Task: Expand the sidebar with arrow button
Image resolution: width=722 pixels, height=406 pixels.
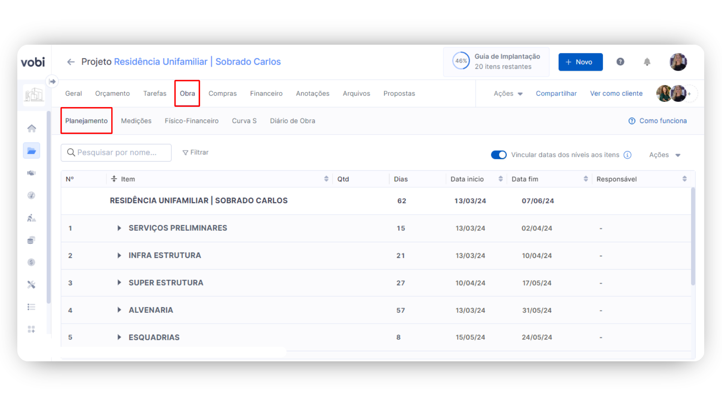Action: coord(52,82)
